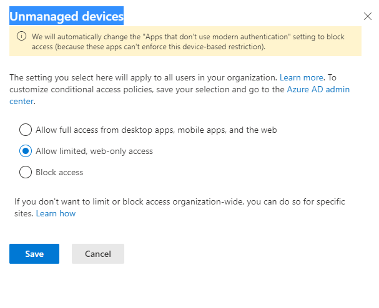Click the "Allow limited, web-only access" label text
The image size is (379, 308).
pos(96,151)
